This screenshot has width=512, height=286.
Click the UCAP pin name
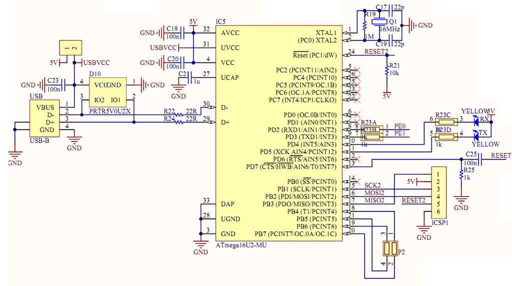(x=229, y=77)
